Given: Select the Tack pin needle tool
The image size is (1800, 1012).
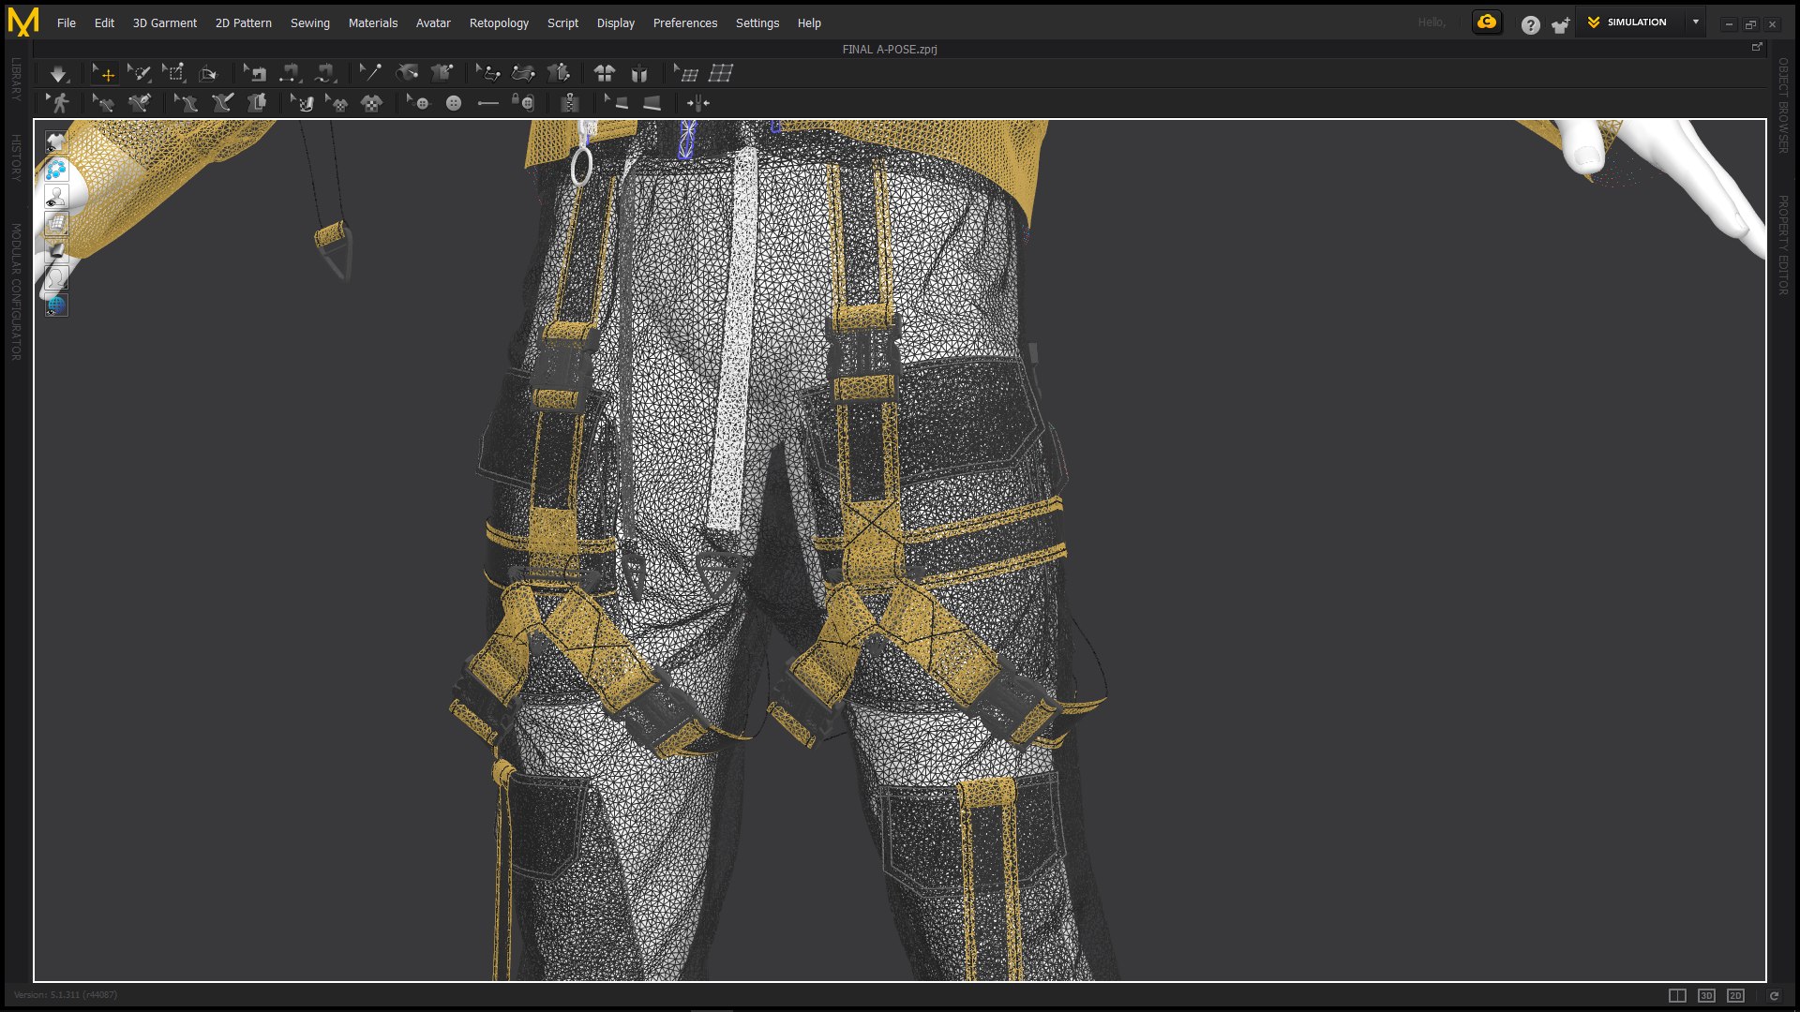Looking at the screenshot, I should (x=371, y=73).
